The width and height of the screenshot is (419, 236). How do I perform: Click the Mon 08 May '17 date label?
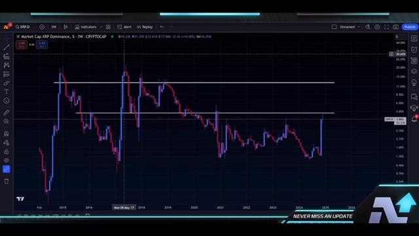(x=124, y=207)
